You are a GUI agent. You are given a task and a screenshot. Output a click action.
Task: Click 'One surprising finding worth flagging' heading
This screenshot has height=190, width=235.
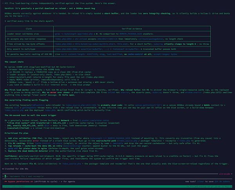pos(26,100)
